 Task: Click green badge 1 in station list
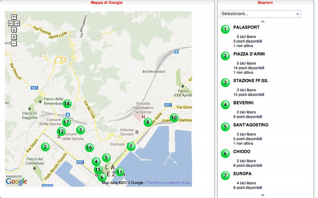click(225, 29)
